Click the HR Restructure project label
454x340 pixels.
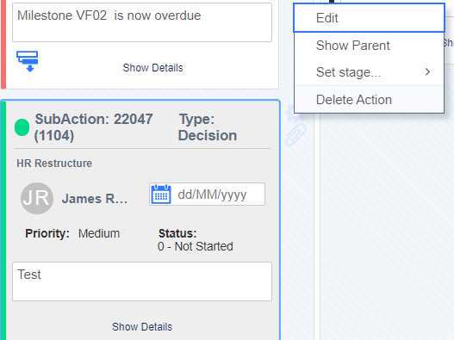coord(54,164)
